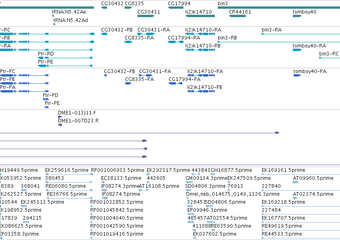Open the CG17994 gene feature
Image resolution: width=340 pixels, height=240 pixels.
click(x=175, y=8)
